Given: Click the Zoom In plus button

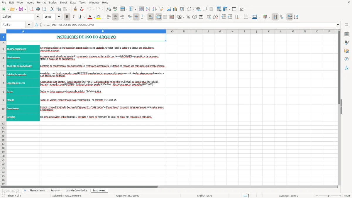Looking at the screenshot, I should point(340,196).
